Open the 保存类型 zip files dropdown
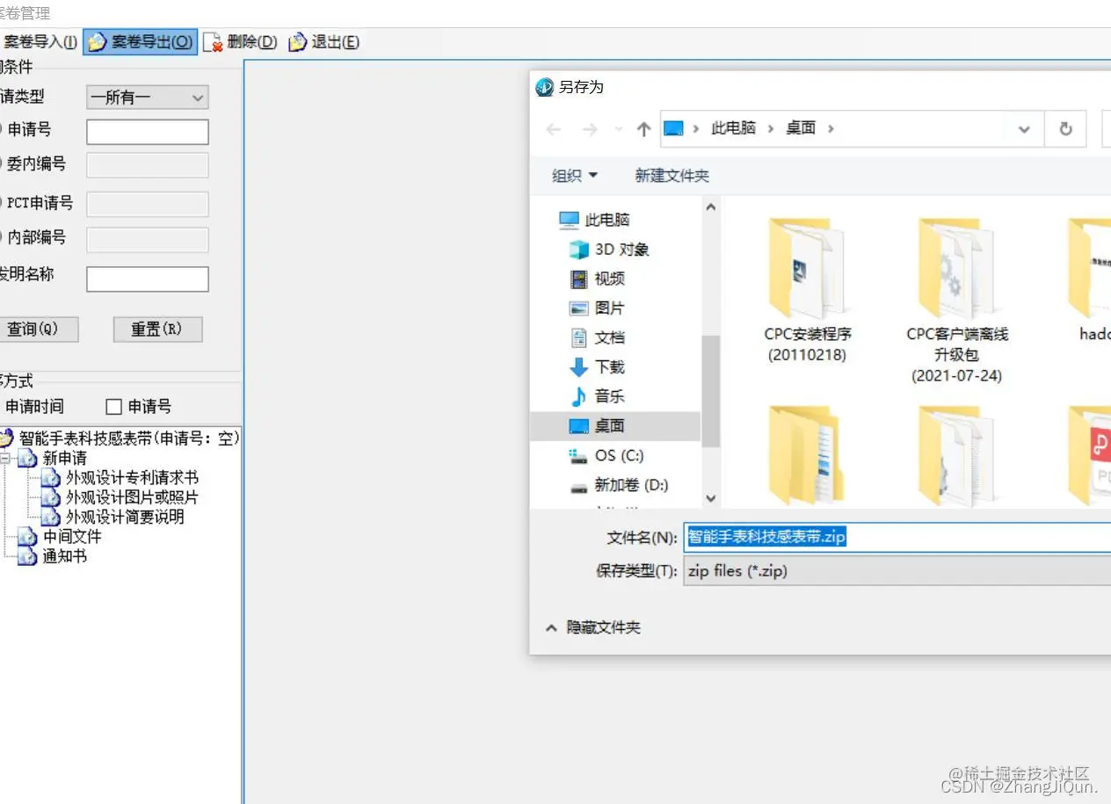 tap(897, 570)
